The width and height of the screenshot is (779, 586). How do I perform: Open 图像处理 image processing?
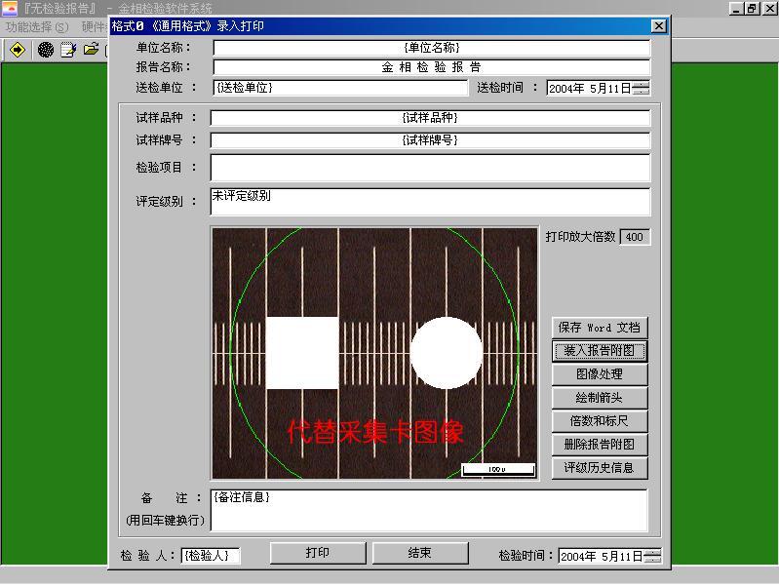click(600, 374)
